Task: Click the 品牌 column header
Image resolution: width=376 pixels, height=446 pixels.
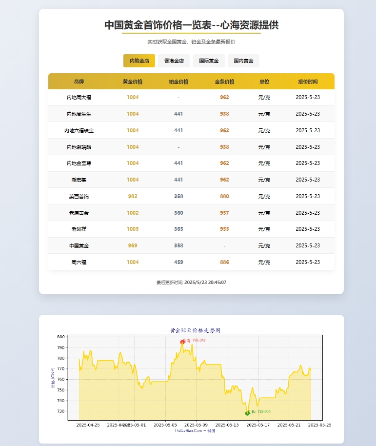Action: (x=79, y=81)
